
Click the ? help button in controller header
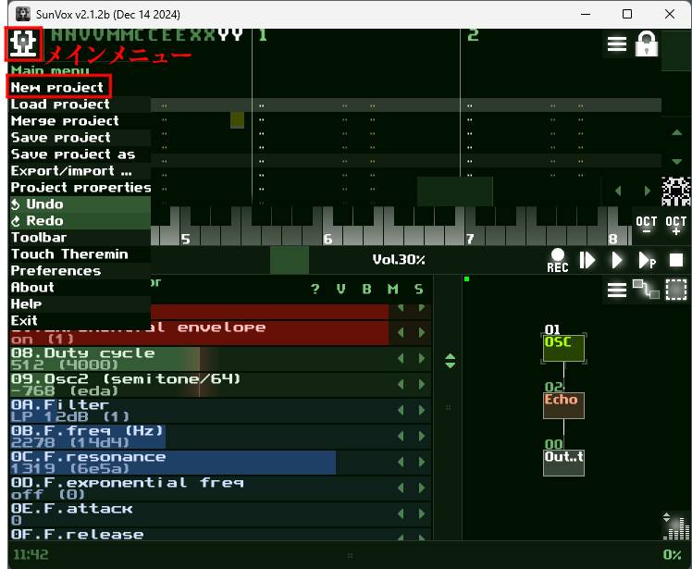pos(315,290)
